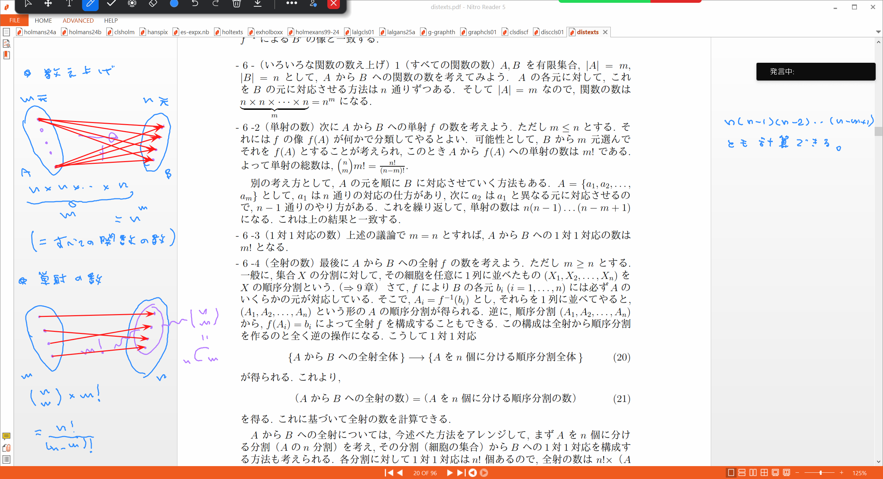Switch to the clsholm document tab
This screenshot has height=479, width=883.
(x=121, y=32)
